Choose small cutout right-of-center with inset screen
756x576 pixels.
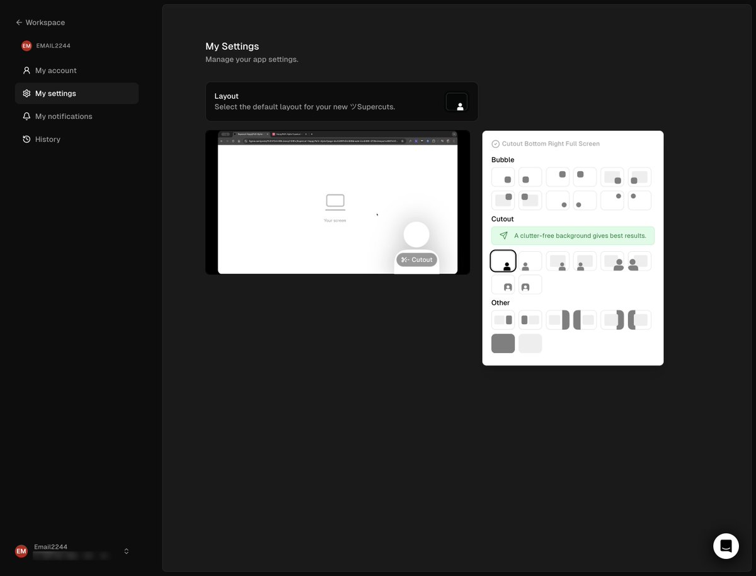[558, 261]
